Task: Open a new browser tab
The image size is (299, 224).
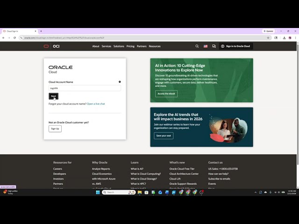Action: pos(41,31)
